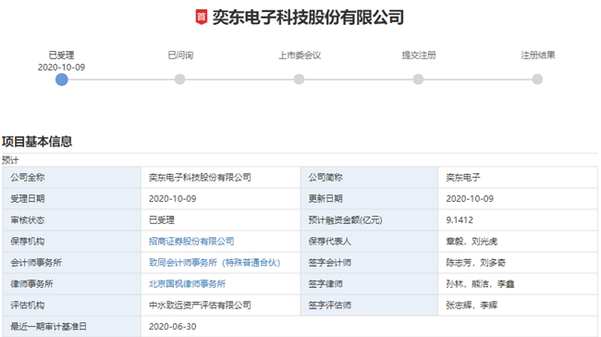601x337 pixels.
Task: Click the 评估机构 value 中水致远资产评估有限公司
Action: tap(200, 306)
